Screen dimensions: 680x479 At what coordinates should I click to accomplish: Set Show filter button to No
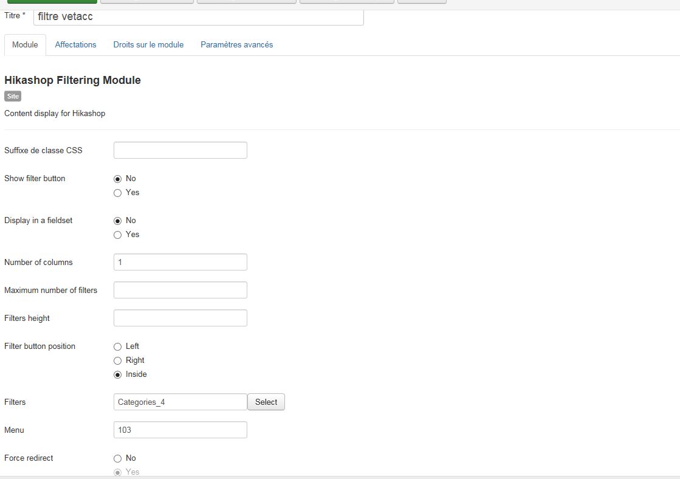click(x=117, y=179)
